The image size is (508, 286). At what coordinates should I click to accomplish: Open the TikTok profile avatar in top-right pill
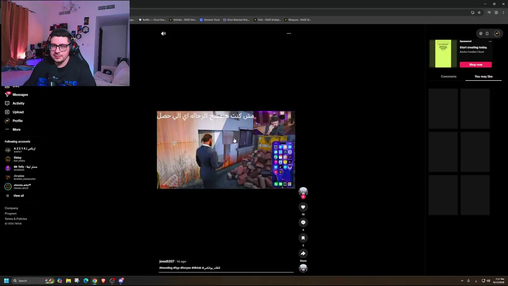click(496, 33)
